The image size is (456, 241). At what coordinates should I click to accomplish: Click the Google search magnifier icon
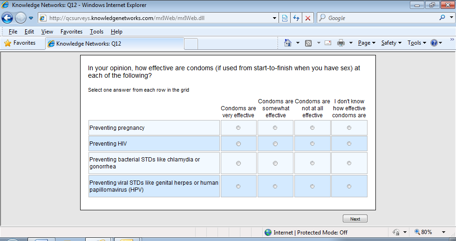tap(442, 18)
